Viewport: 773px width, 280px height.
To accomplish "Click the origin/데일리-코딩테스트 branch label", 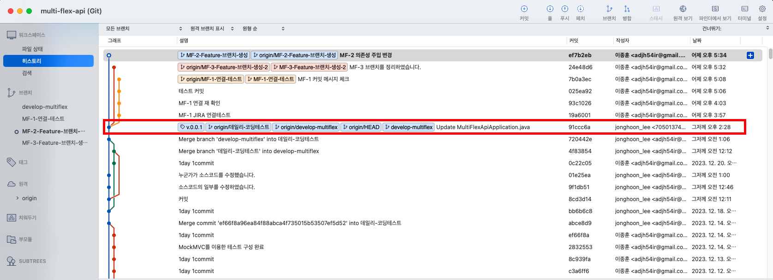I will 238,127.
